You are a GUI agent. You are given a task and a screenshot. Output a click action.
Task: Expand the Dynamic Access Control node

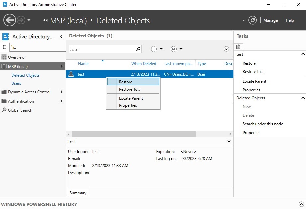62,92
